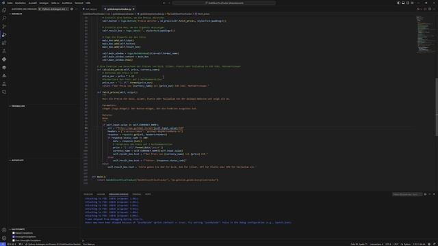Open the Run and Debug view

4,35
